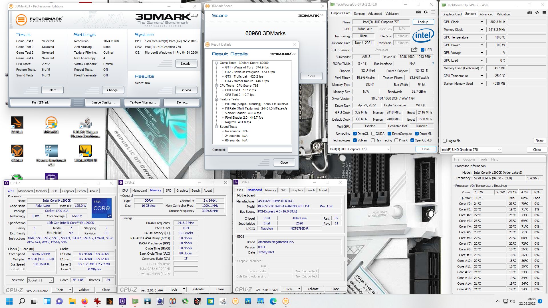Toggle the OpenCL checkbox
Screen dimensions: 548x308
[x=355, y=134]
